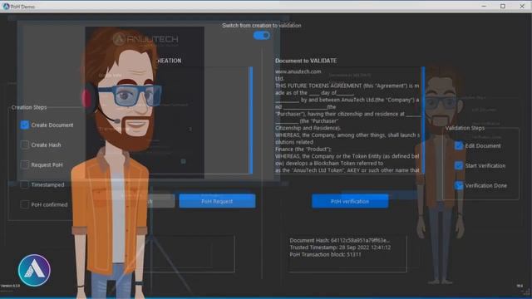The width and height of the screenshot is (532, 299).
Task: Minimize the PoH Demo window
Action: tap(484, 6)
